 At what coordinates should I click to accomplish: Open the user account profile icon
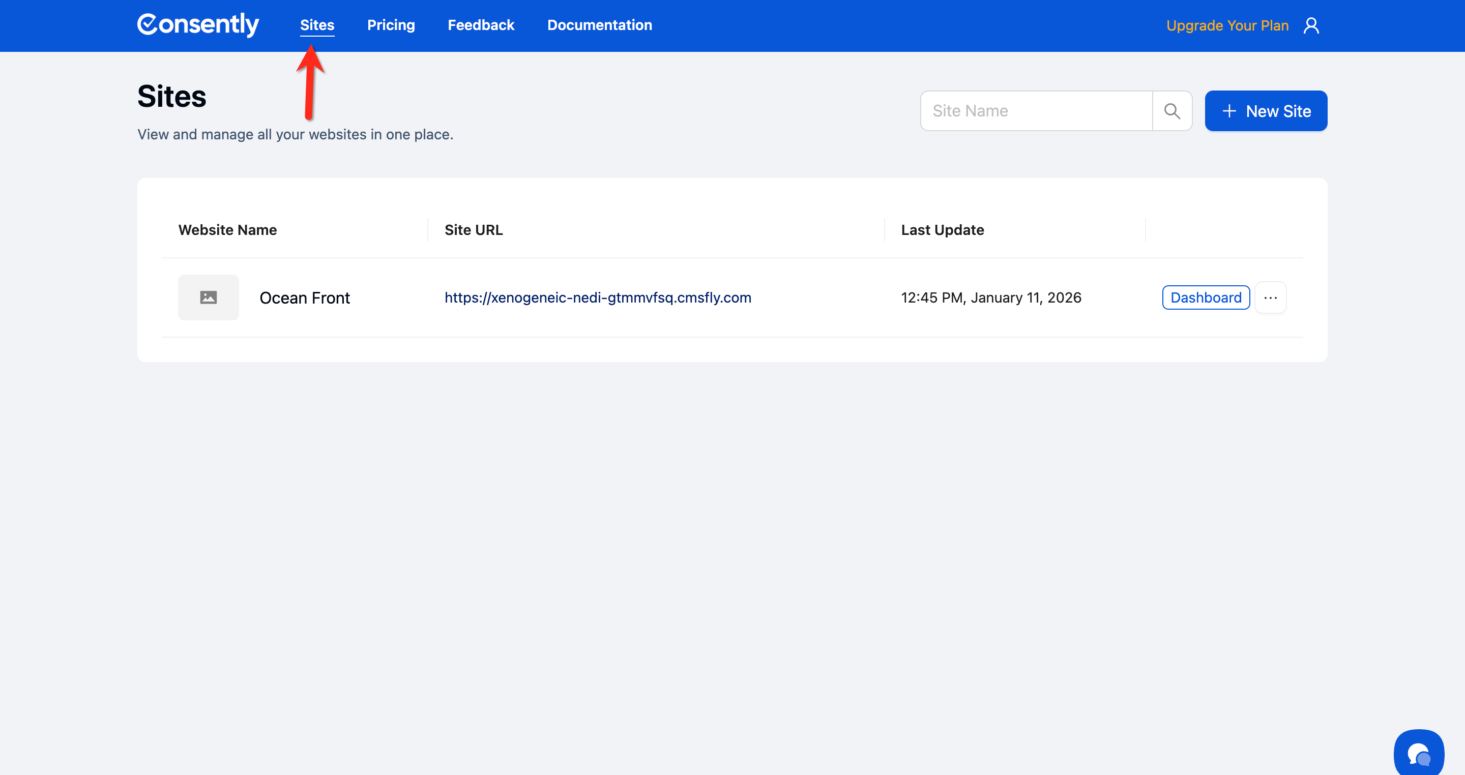(1311, 25)
